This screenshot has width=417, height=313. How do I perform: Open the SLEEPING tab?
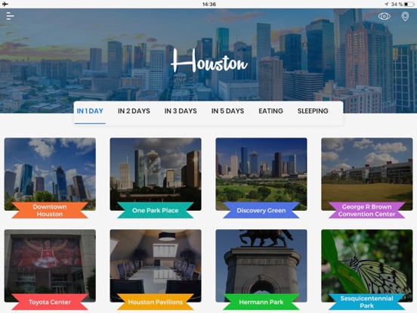(313, 111)
